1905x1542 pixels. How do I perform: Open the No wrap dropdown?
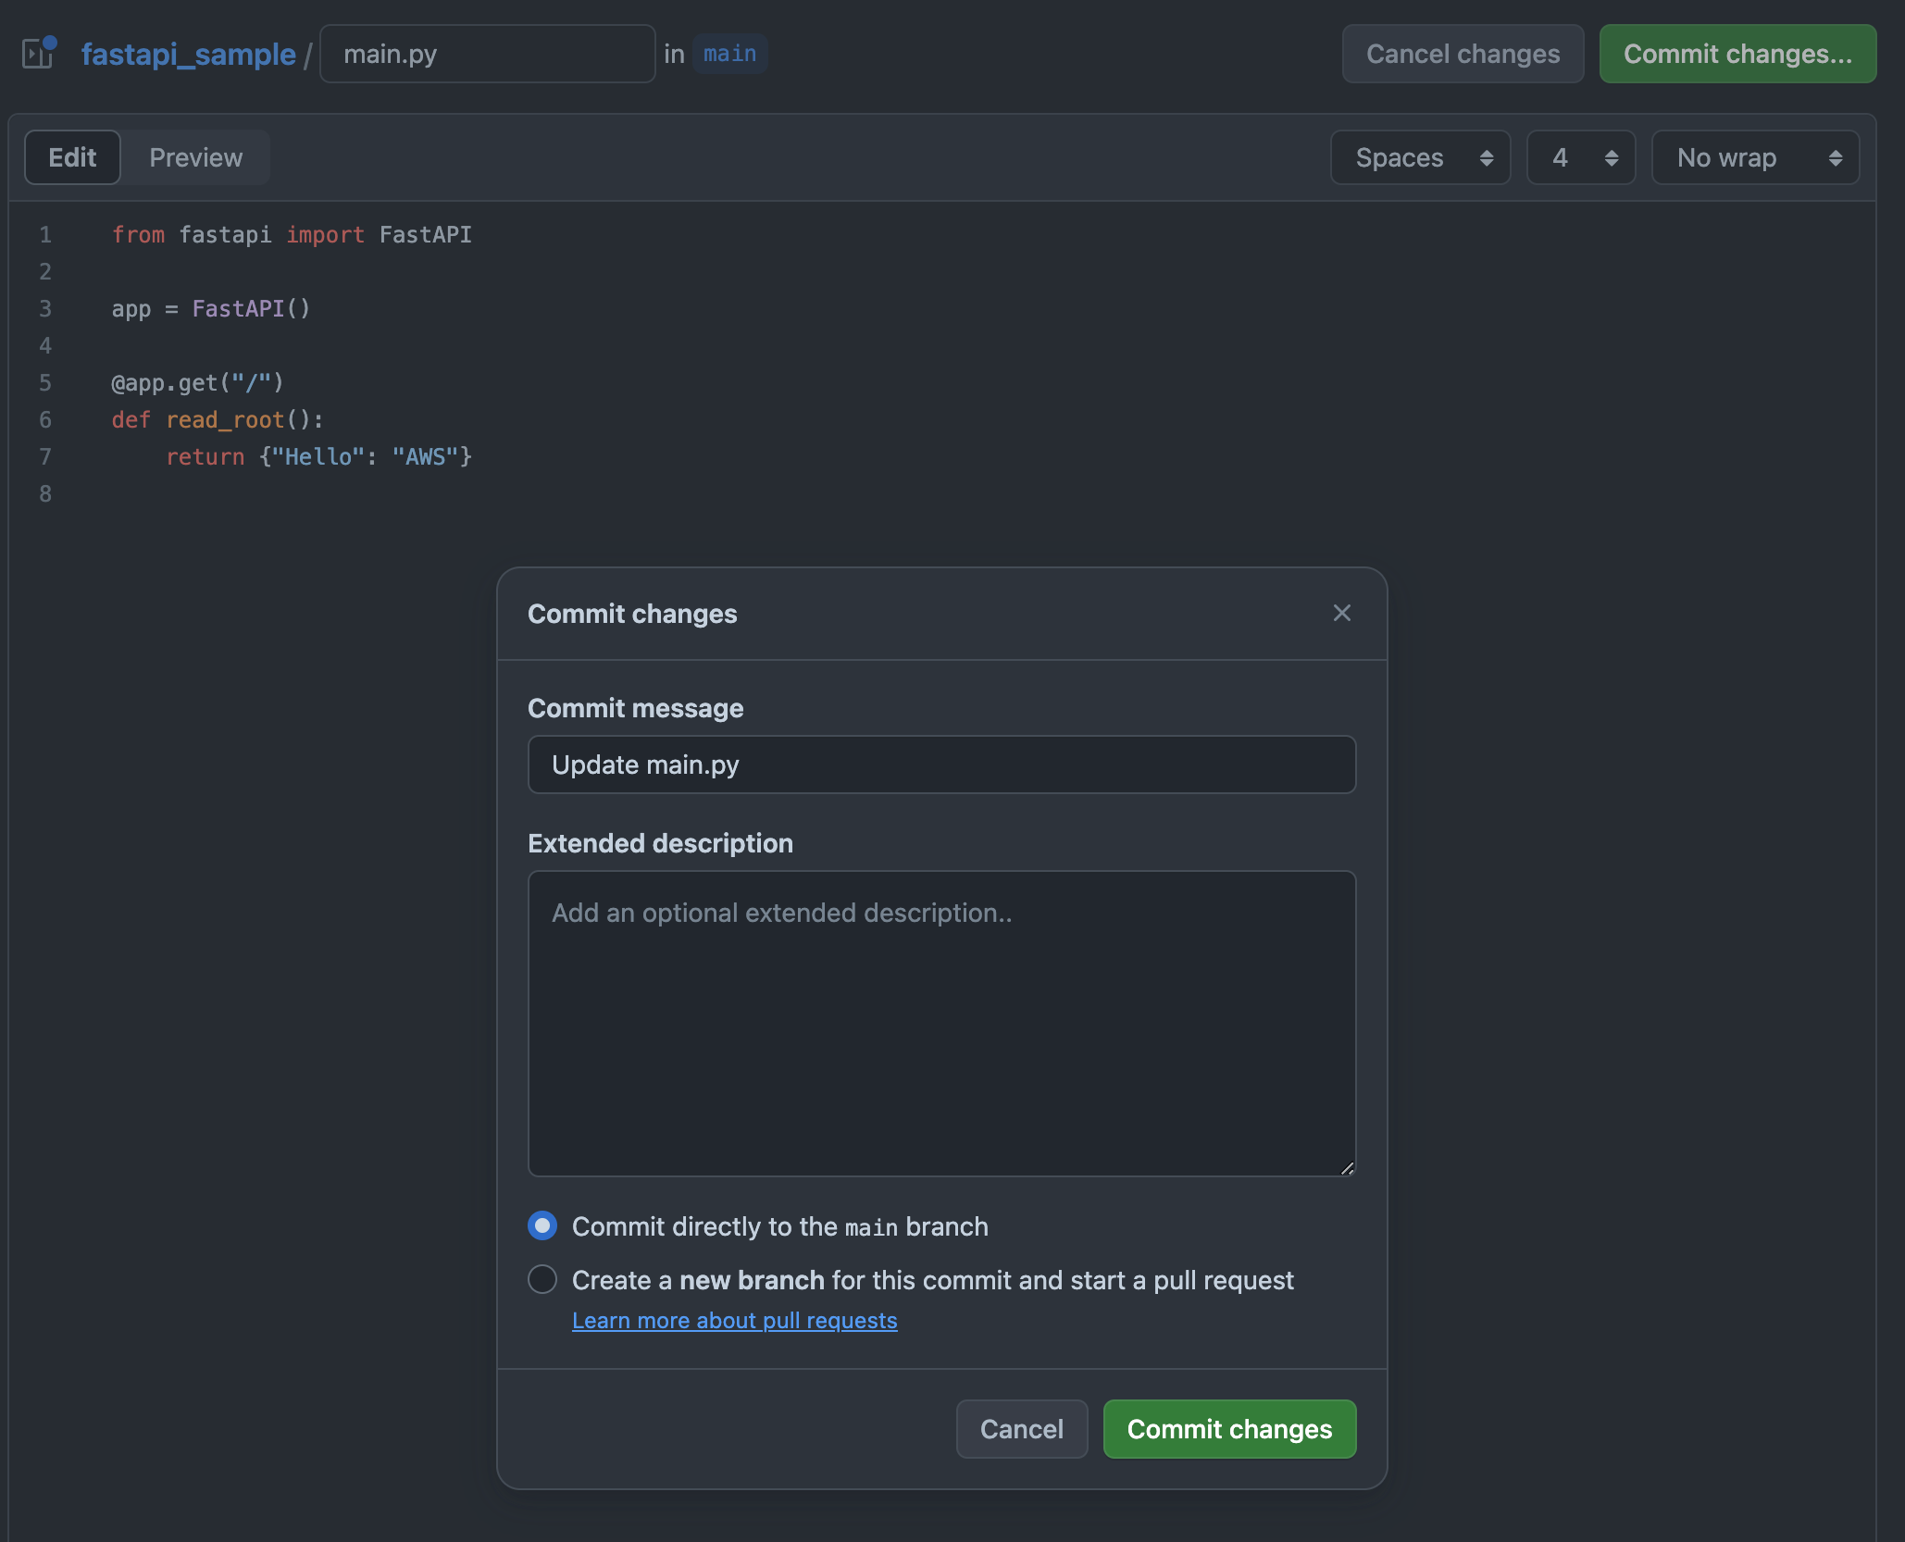point(1756,157)
